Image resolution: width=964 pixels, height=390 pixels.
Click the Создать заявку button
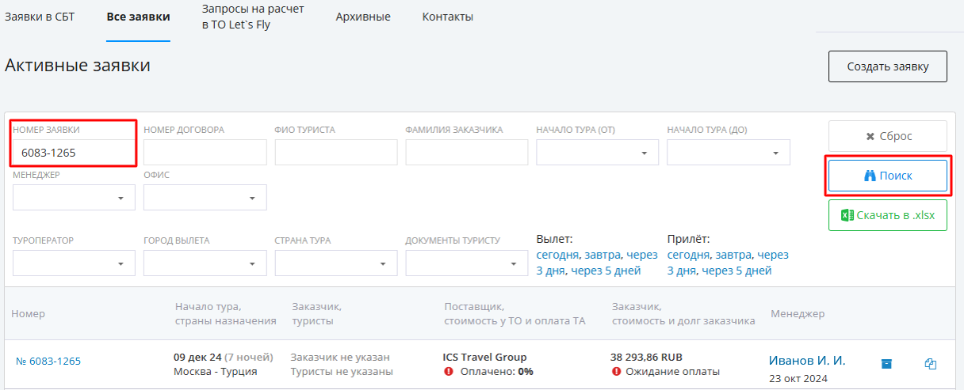tap(888, 66)
